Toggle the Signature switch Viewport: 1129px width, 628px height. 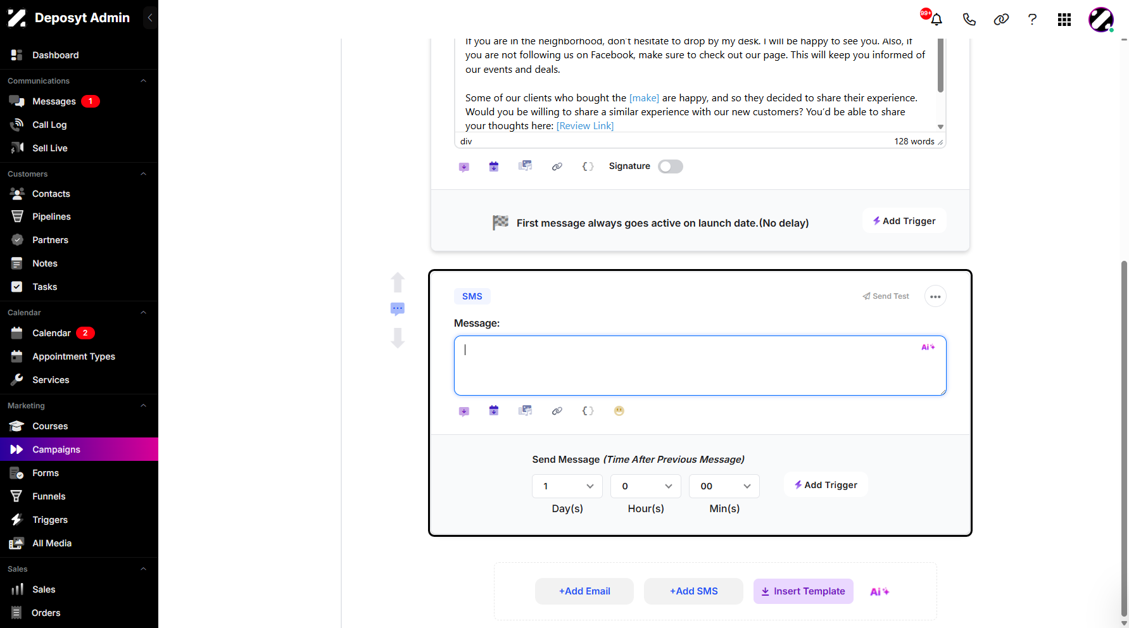pos(671,166)
